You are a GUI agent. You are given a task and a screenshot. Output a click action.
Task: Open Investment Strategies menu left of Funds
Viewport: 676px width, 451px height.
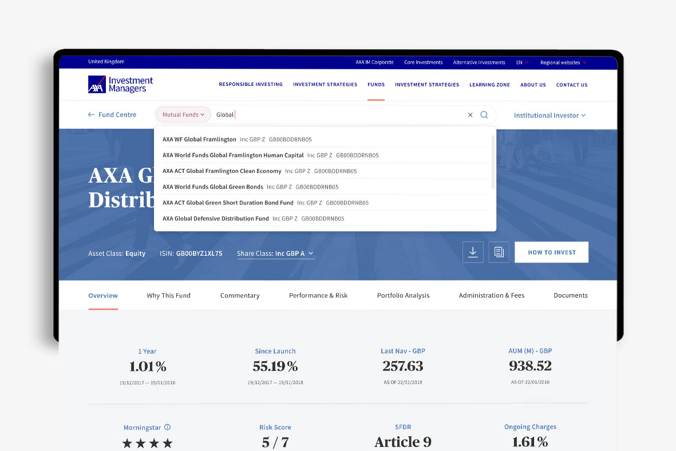325,85
